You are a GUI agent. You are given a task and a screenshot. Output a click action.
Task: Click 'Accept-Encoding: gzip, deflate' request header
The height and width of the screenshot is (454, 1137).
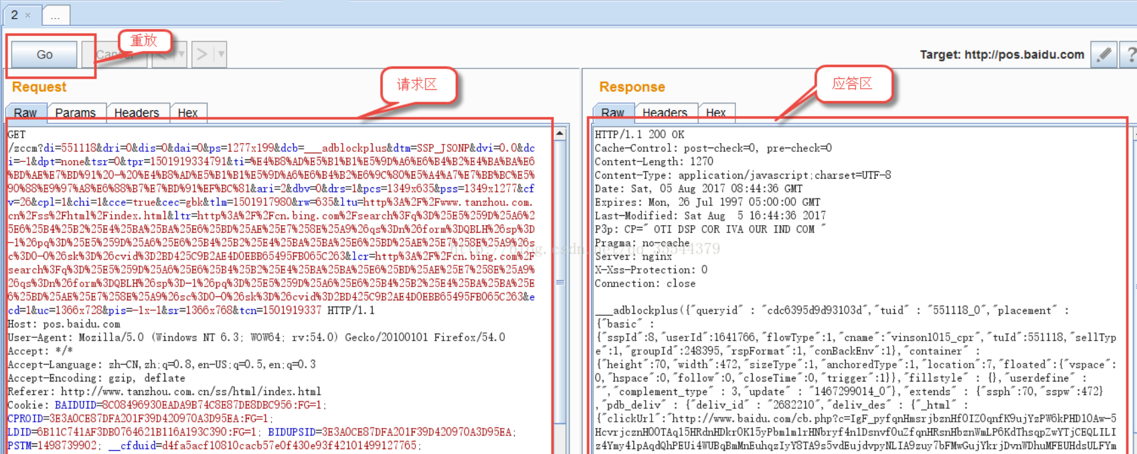96,378
